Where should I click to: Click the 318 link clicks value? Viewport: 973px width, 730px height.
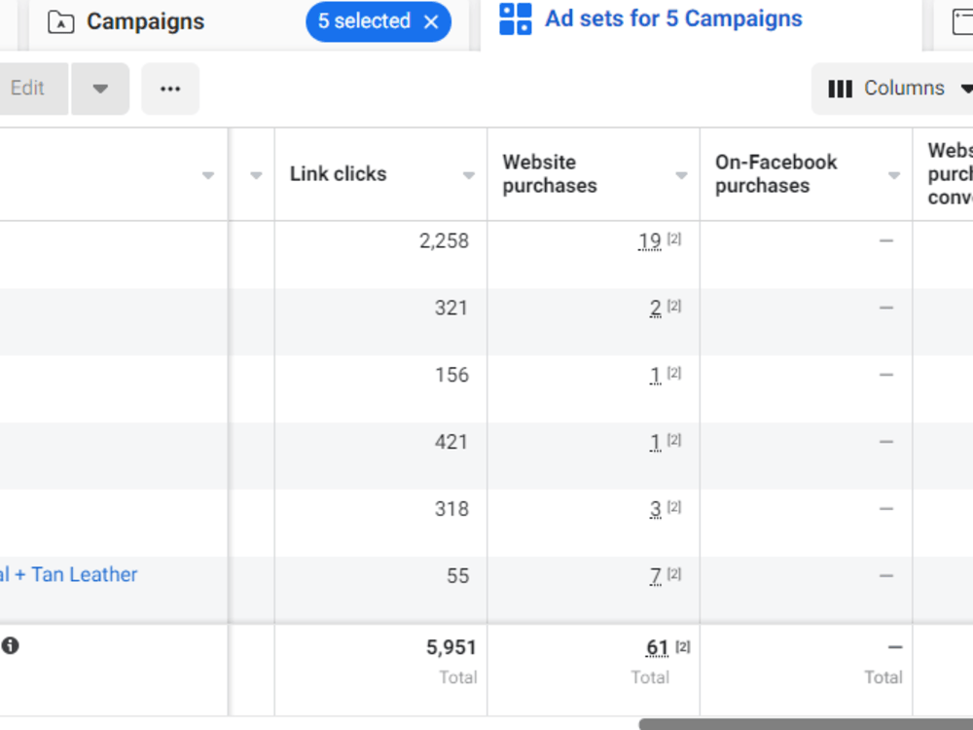(451, 509)
